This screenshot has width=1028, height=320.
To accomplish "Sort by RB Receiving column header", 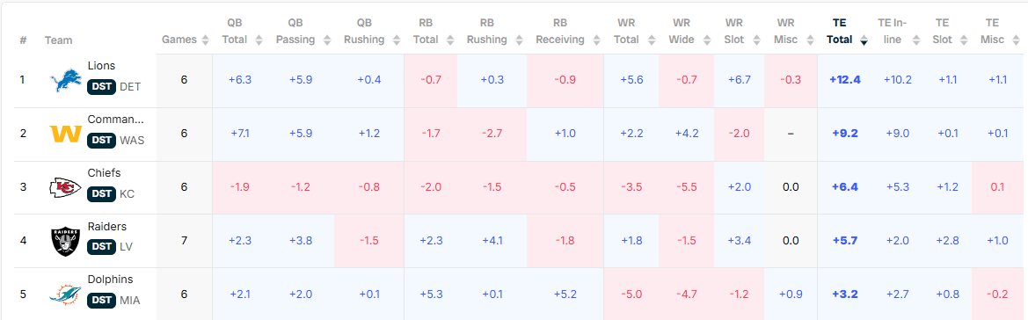I will point(560,32).
